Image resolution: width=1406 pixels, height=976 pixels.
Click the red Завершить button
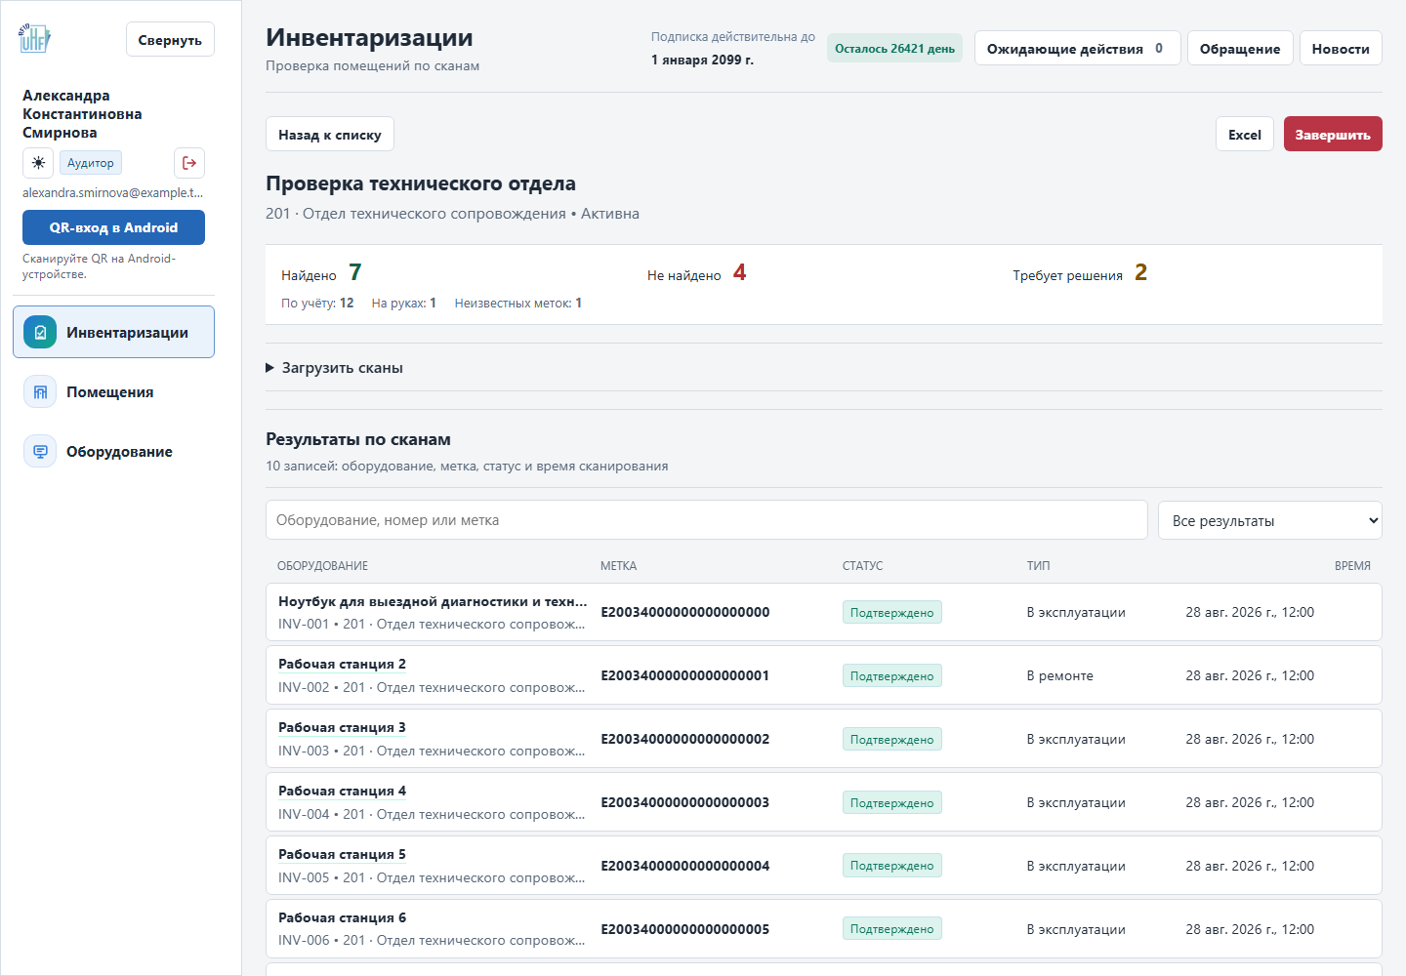pos(1333,135)
